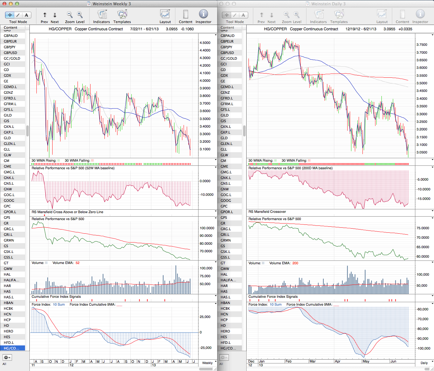
Task: Open Layout in the Weekly window toolbar
Action: click(165, 15)
